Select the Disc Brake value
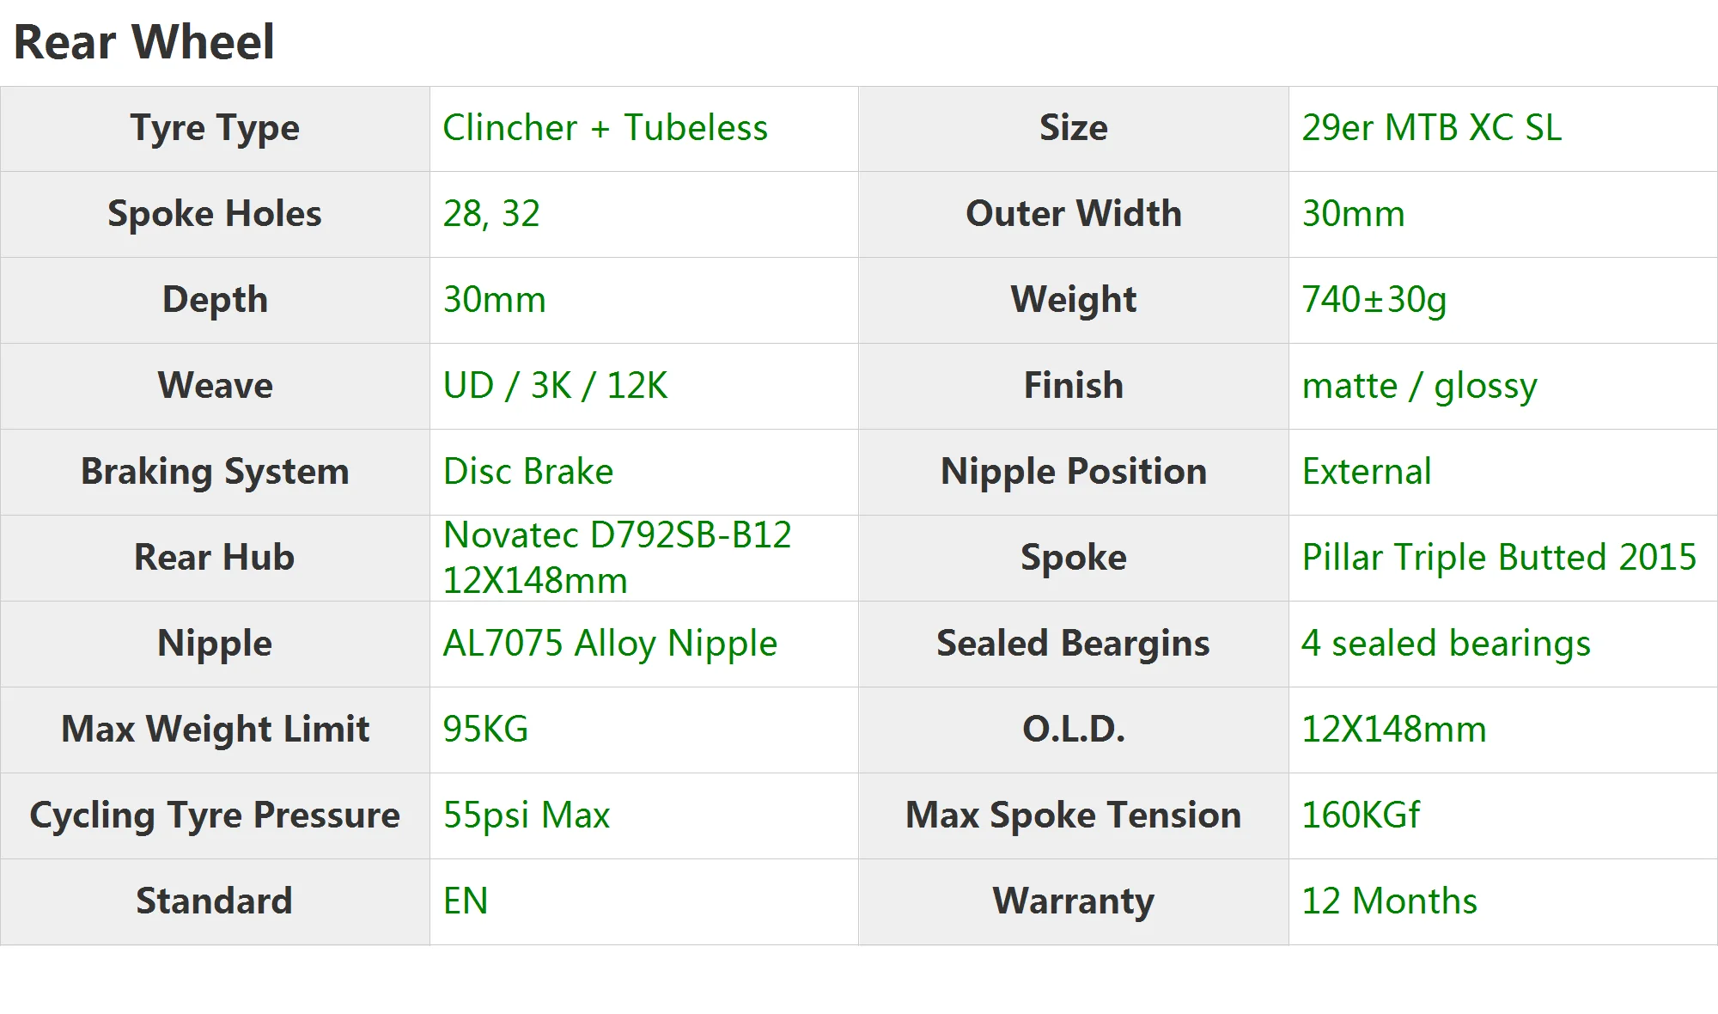The image size is (1718, 1014). 527,472
